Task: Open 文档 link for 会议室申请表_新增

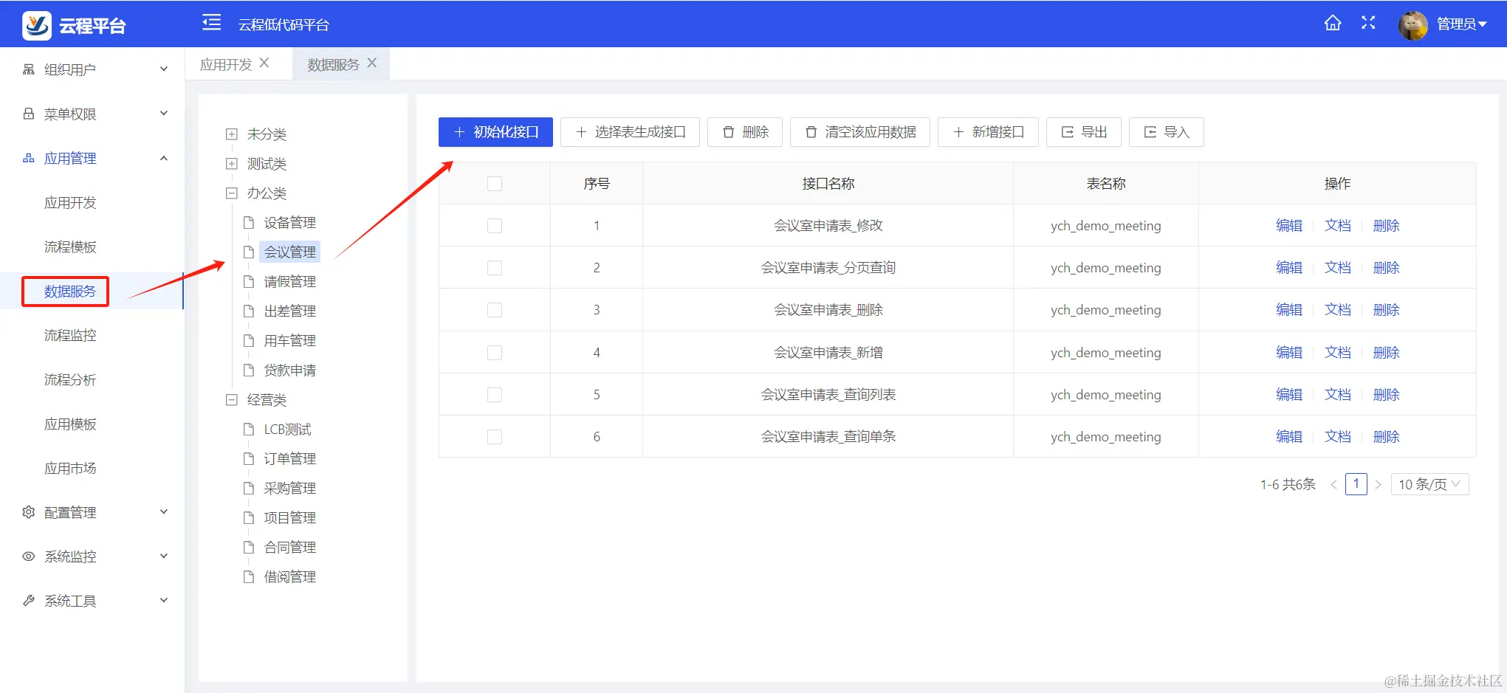Action: (1338, 352)
